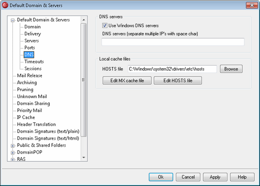Image resolution: width=260 pixels, height=186 pixels.
Task: Open the Ports settings page
Action: tap(29, 48)
